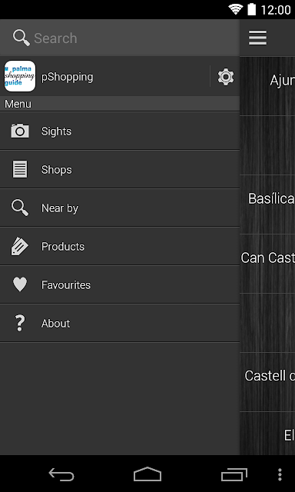The width and height of the screenshot is (295, 492).
Task: Select the Products menu entry
Action: click(120, 246)
